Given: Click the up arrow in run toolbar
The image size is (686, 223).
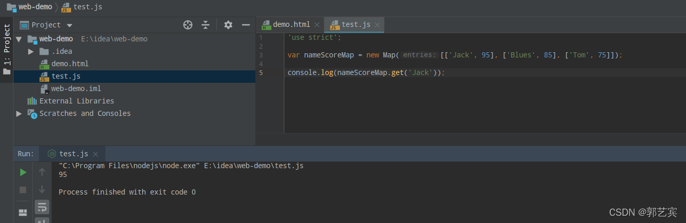Looking at the screenshot, I should pos(42,172).
